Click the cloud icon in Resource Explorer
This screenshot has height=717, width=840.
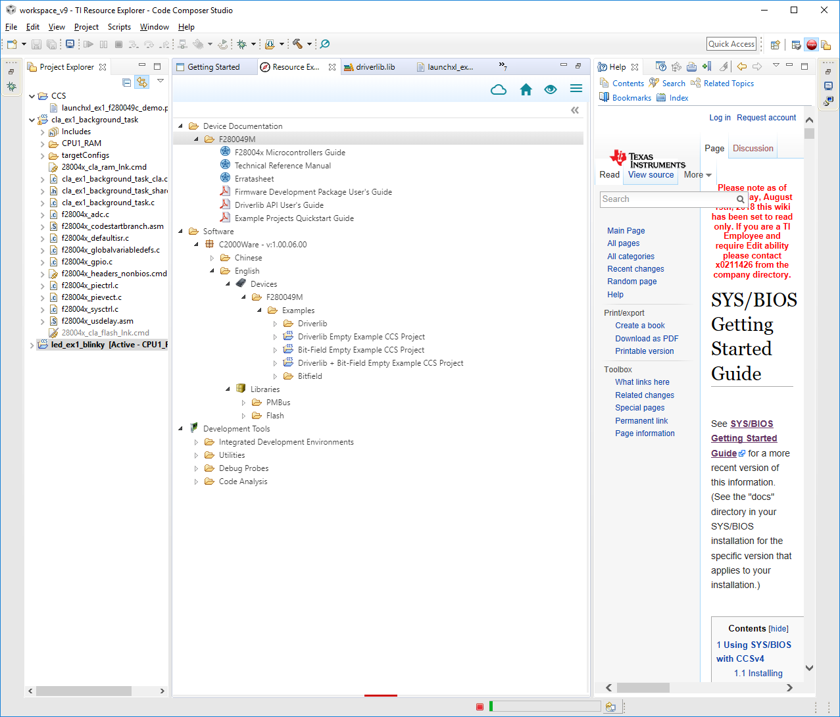click(499, 89)
